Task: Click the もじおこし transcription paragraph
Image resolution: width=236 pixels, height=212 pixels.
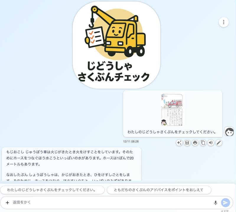Action: 70,158
